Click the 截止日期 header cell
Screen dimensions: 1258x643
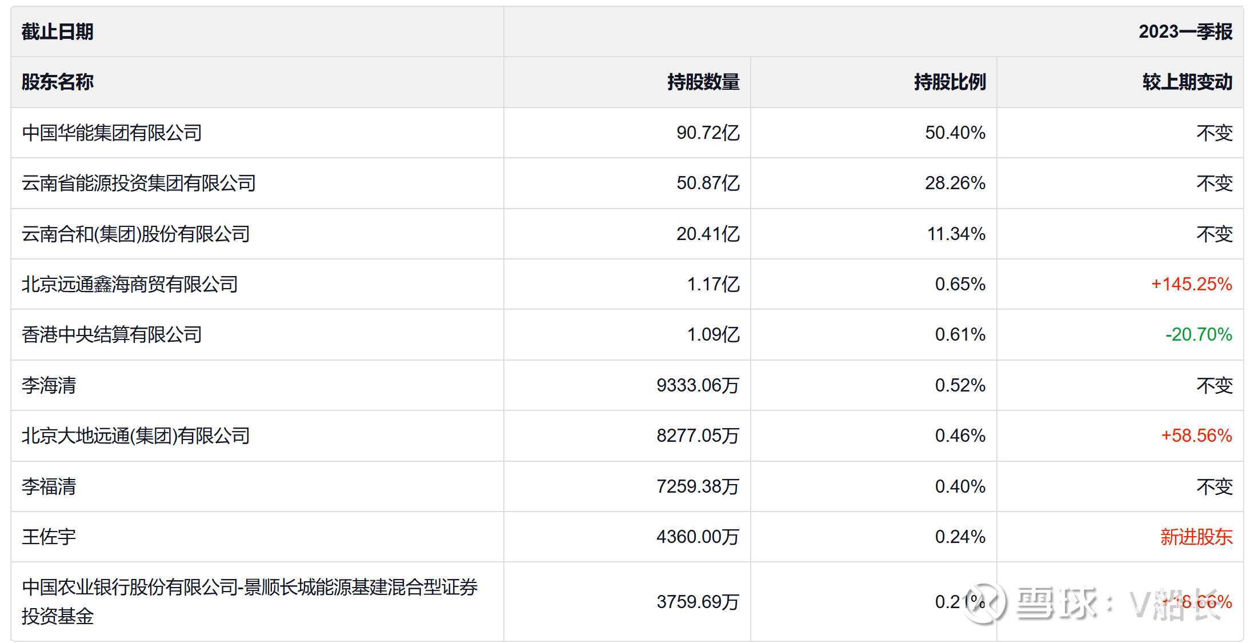click(x=257, y=31)
